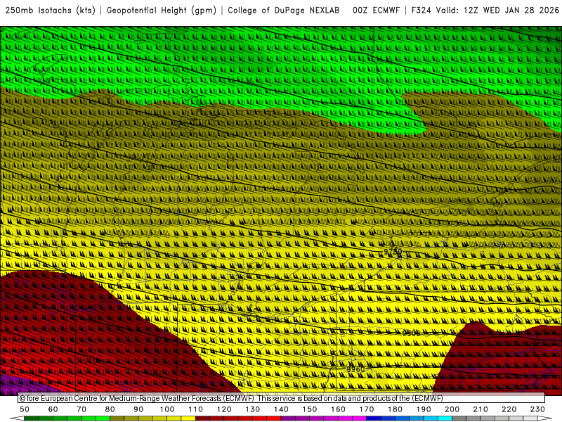
Task: Click the 9960 height contour label
Action: click(355, 369)
